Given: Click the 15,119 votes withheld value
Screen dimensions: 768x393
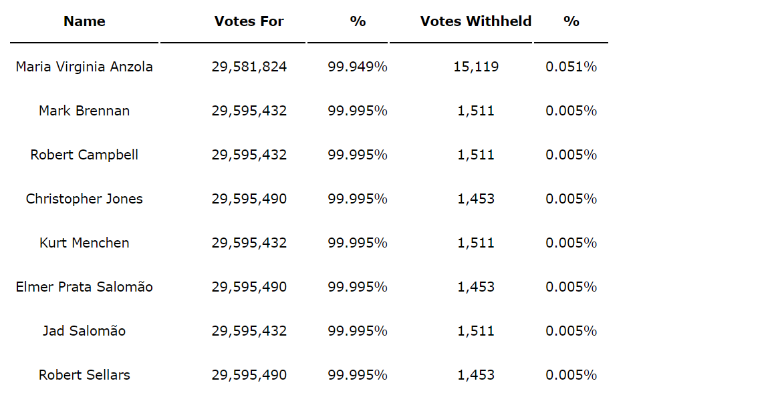Looking at the screenshot, I should (x=476, y=67).
